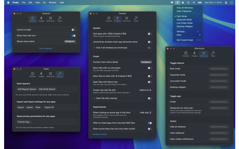The width and height of the screenshot is (239, 149).
Task: Toggle Show menu bar icon switch
Action: 73,36
